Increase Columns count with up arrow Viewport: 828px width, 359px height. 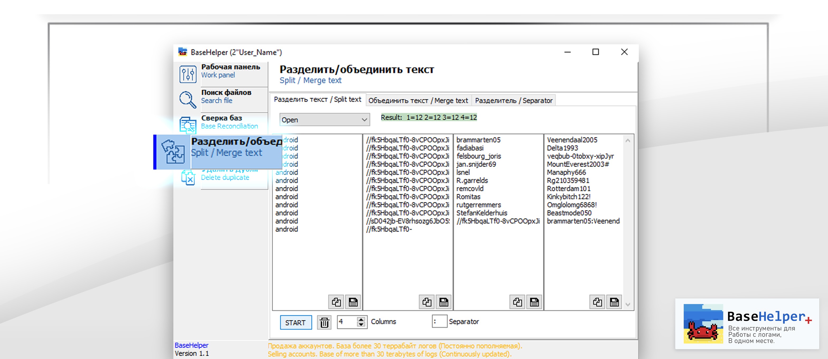pyautogui.click(x=361, y=319)
